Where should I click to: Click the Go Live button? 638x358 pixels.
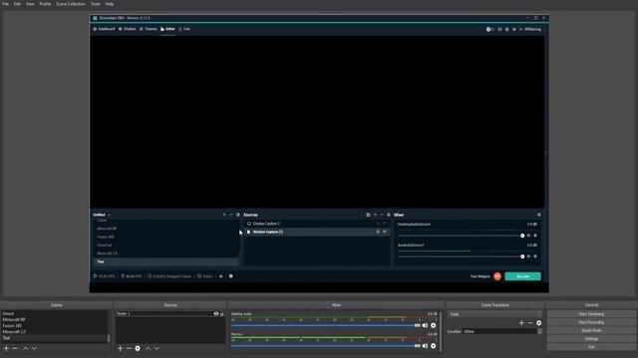522,276
